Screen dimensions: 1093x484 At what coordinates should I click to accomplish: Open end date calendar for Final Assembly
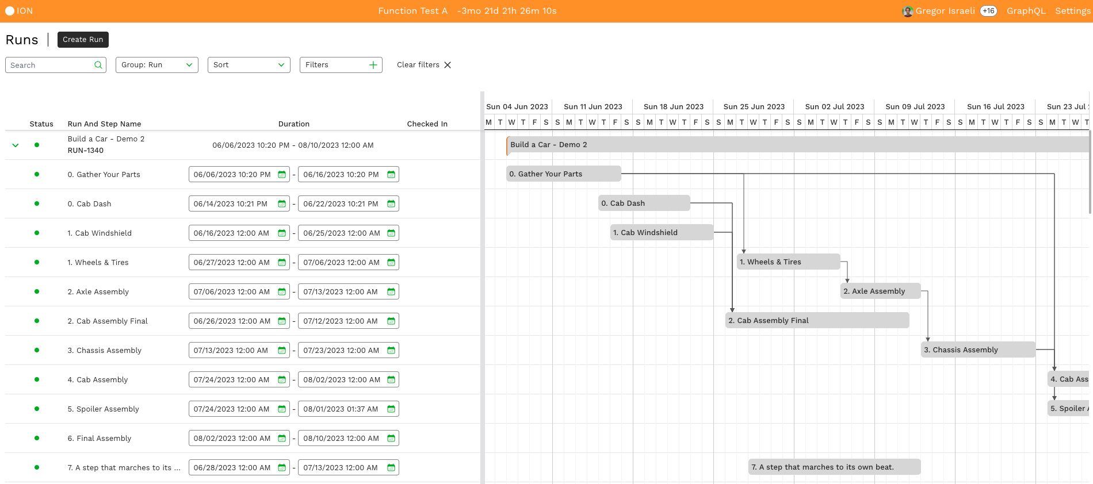pyautogui.click(x=391, y=439)
